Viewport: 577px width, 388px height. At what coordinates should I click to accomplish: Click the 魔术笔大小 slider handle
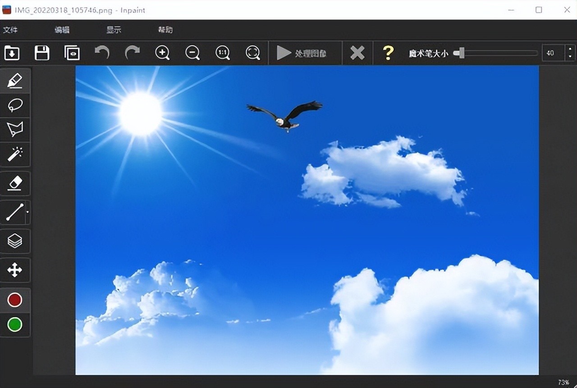tap(460, 53)
